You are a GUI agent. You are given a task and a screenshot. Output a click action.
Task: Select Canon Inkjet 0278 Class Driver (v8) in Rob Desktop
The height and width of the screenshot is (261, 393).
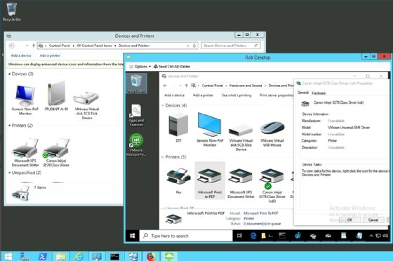[272, 185]
